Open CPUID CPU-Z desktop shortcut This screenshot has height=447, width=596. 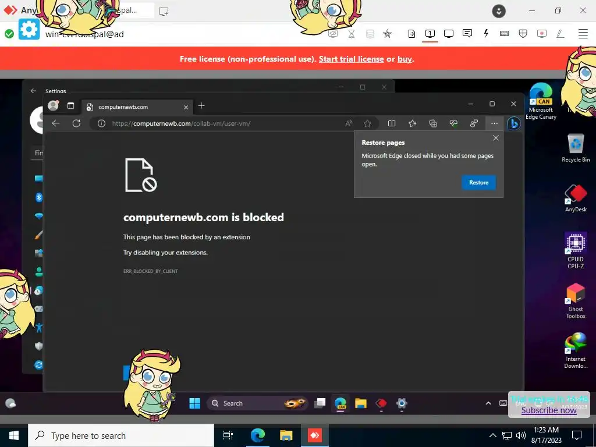[x=576, y=251]
